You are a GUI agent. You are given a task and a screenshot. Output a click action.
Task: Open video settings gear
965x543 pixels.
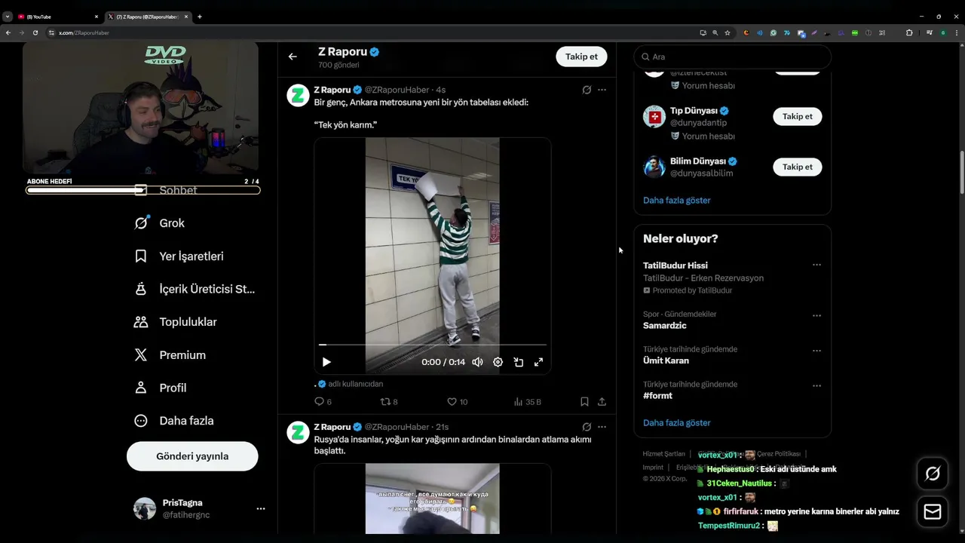[x=498, y=362]
